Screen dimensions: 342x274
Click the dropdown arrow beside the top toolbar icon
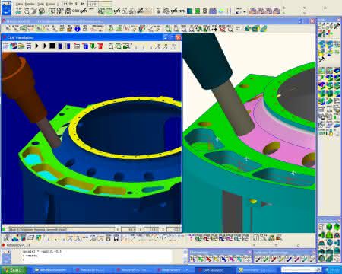point(245,11)
